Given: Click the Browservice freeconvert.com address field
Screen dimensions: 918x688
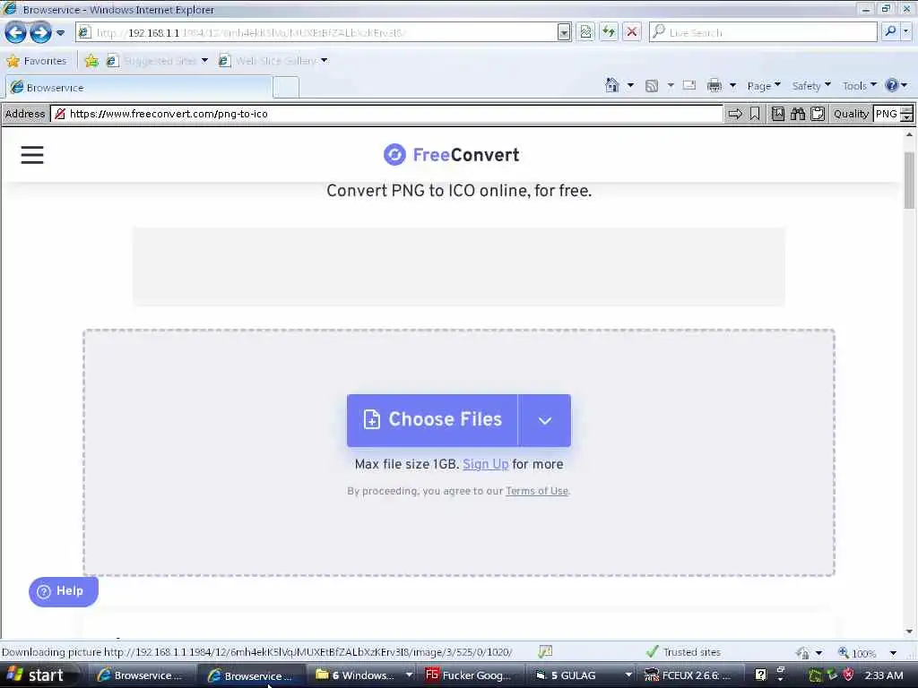Looking at the screenshot, I should tap(387, 114).
